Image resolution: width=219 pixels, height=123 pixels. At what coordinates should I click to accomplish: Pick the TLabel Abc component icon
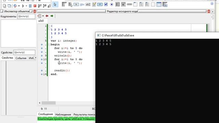[x=82, y=4]
